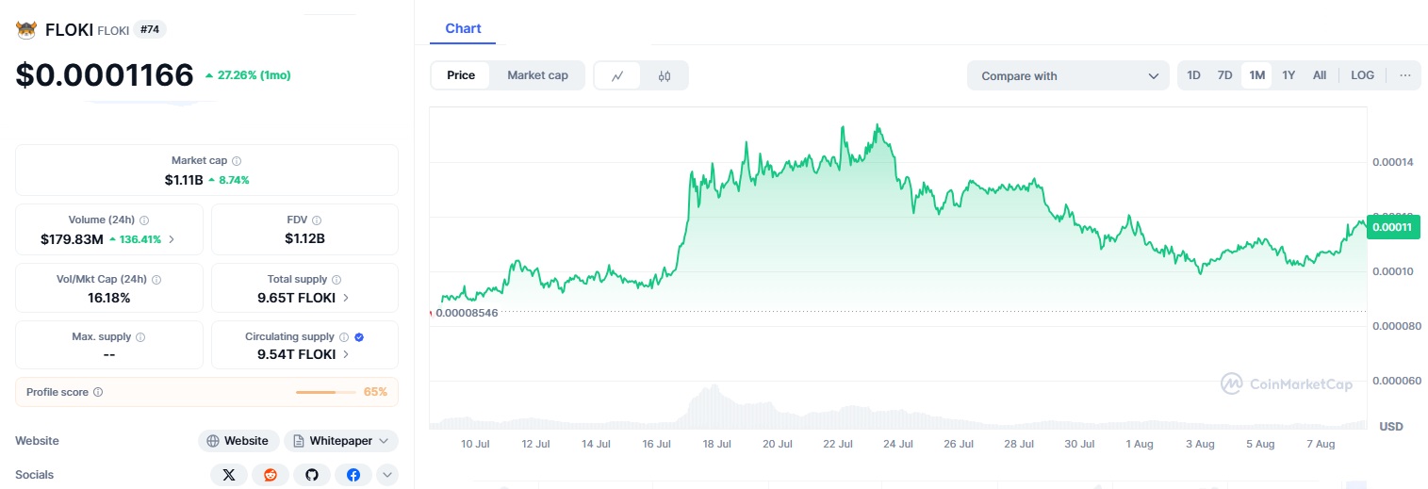Expand more social links
The width and height of the screenshot is (1428, 489).
tap(387, 475)
